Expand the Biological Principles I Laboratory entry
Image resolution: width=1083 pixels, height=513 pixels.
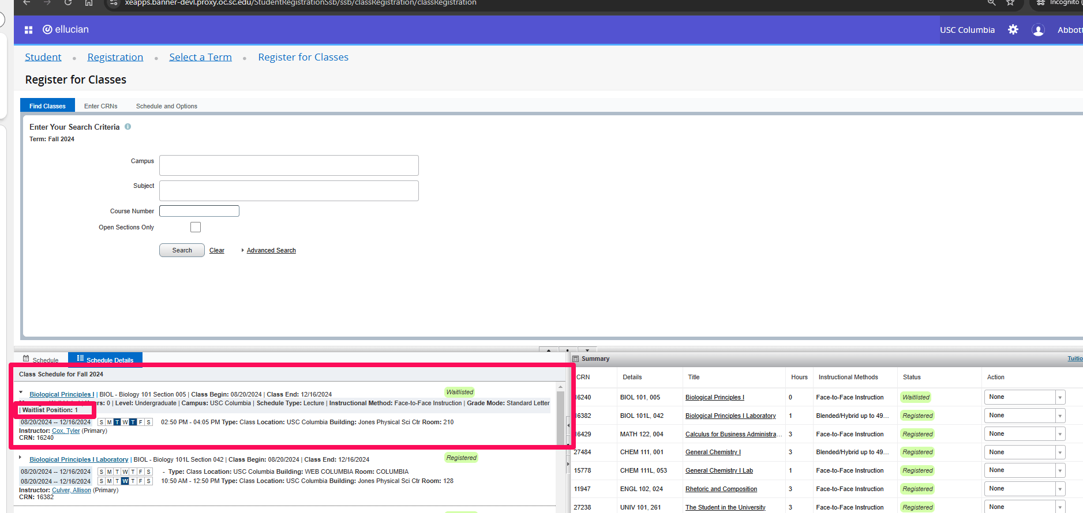tap(21, 458)
